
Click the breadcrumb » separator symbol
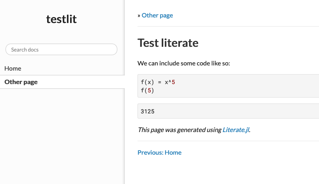139,15
